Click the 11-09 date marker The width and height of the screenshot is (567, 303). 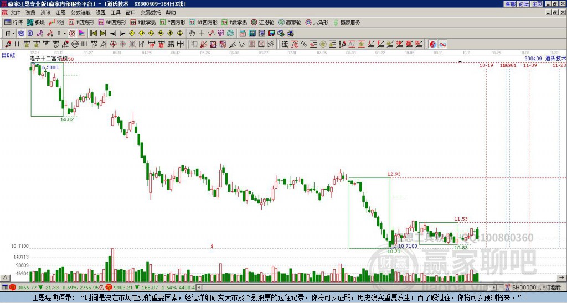tap(530, 65)
